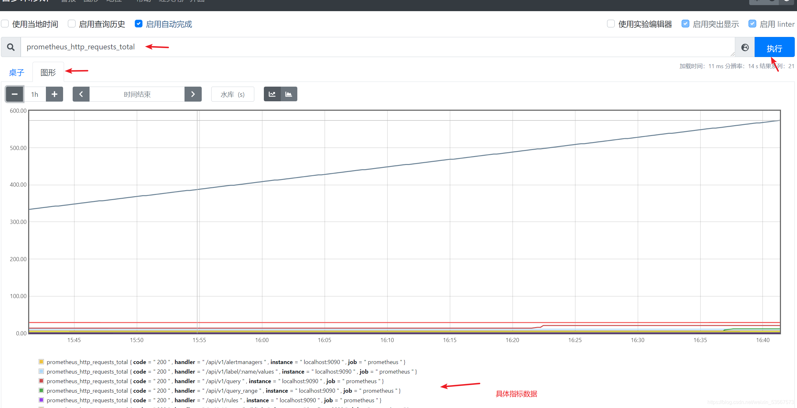Move end time backward with the left chevron

tap(81, 94)
